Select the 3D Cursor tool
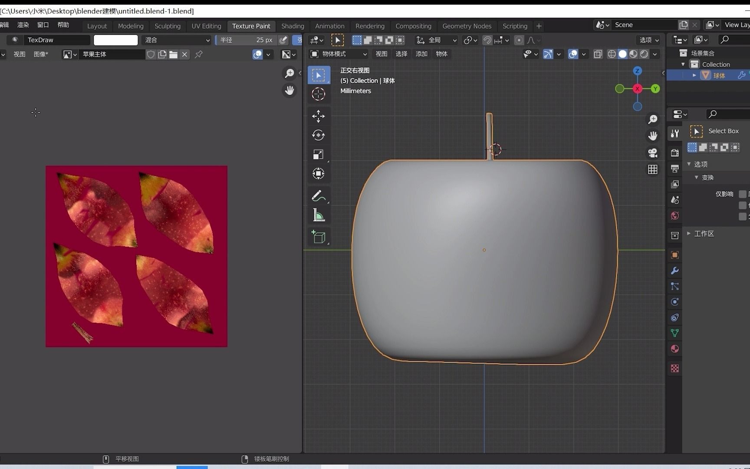 (319, 94)
